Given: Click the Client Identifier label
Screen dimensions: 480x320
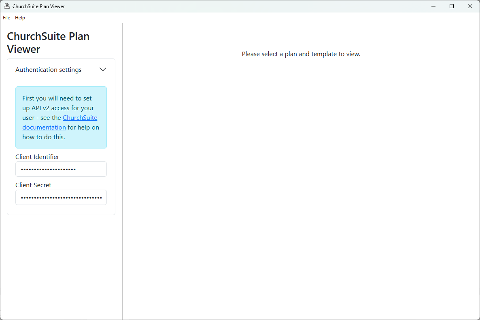Looking at the screenshot, I should coord(37,157).
